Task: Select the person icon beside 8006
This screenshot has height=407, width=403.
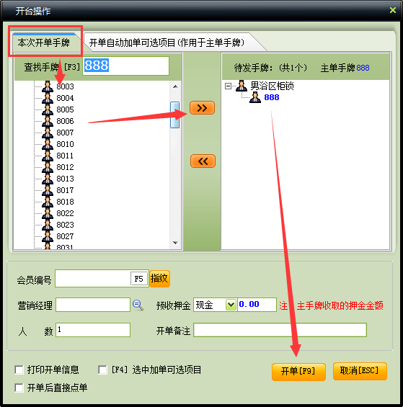Action: coord(48,121)
